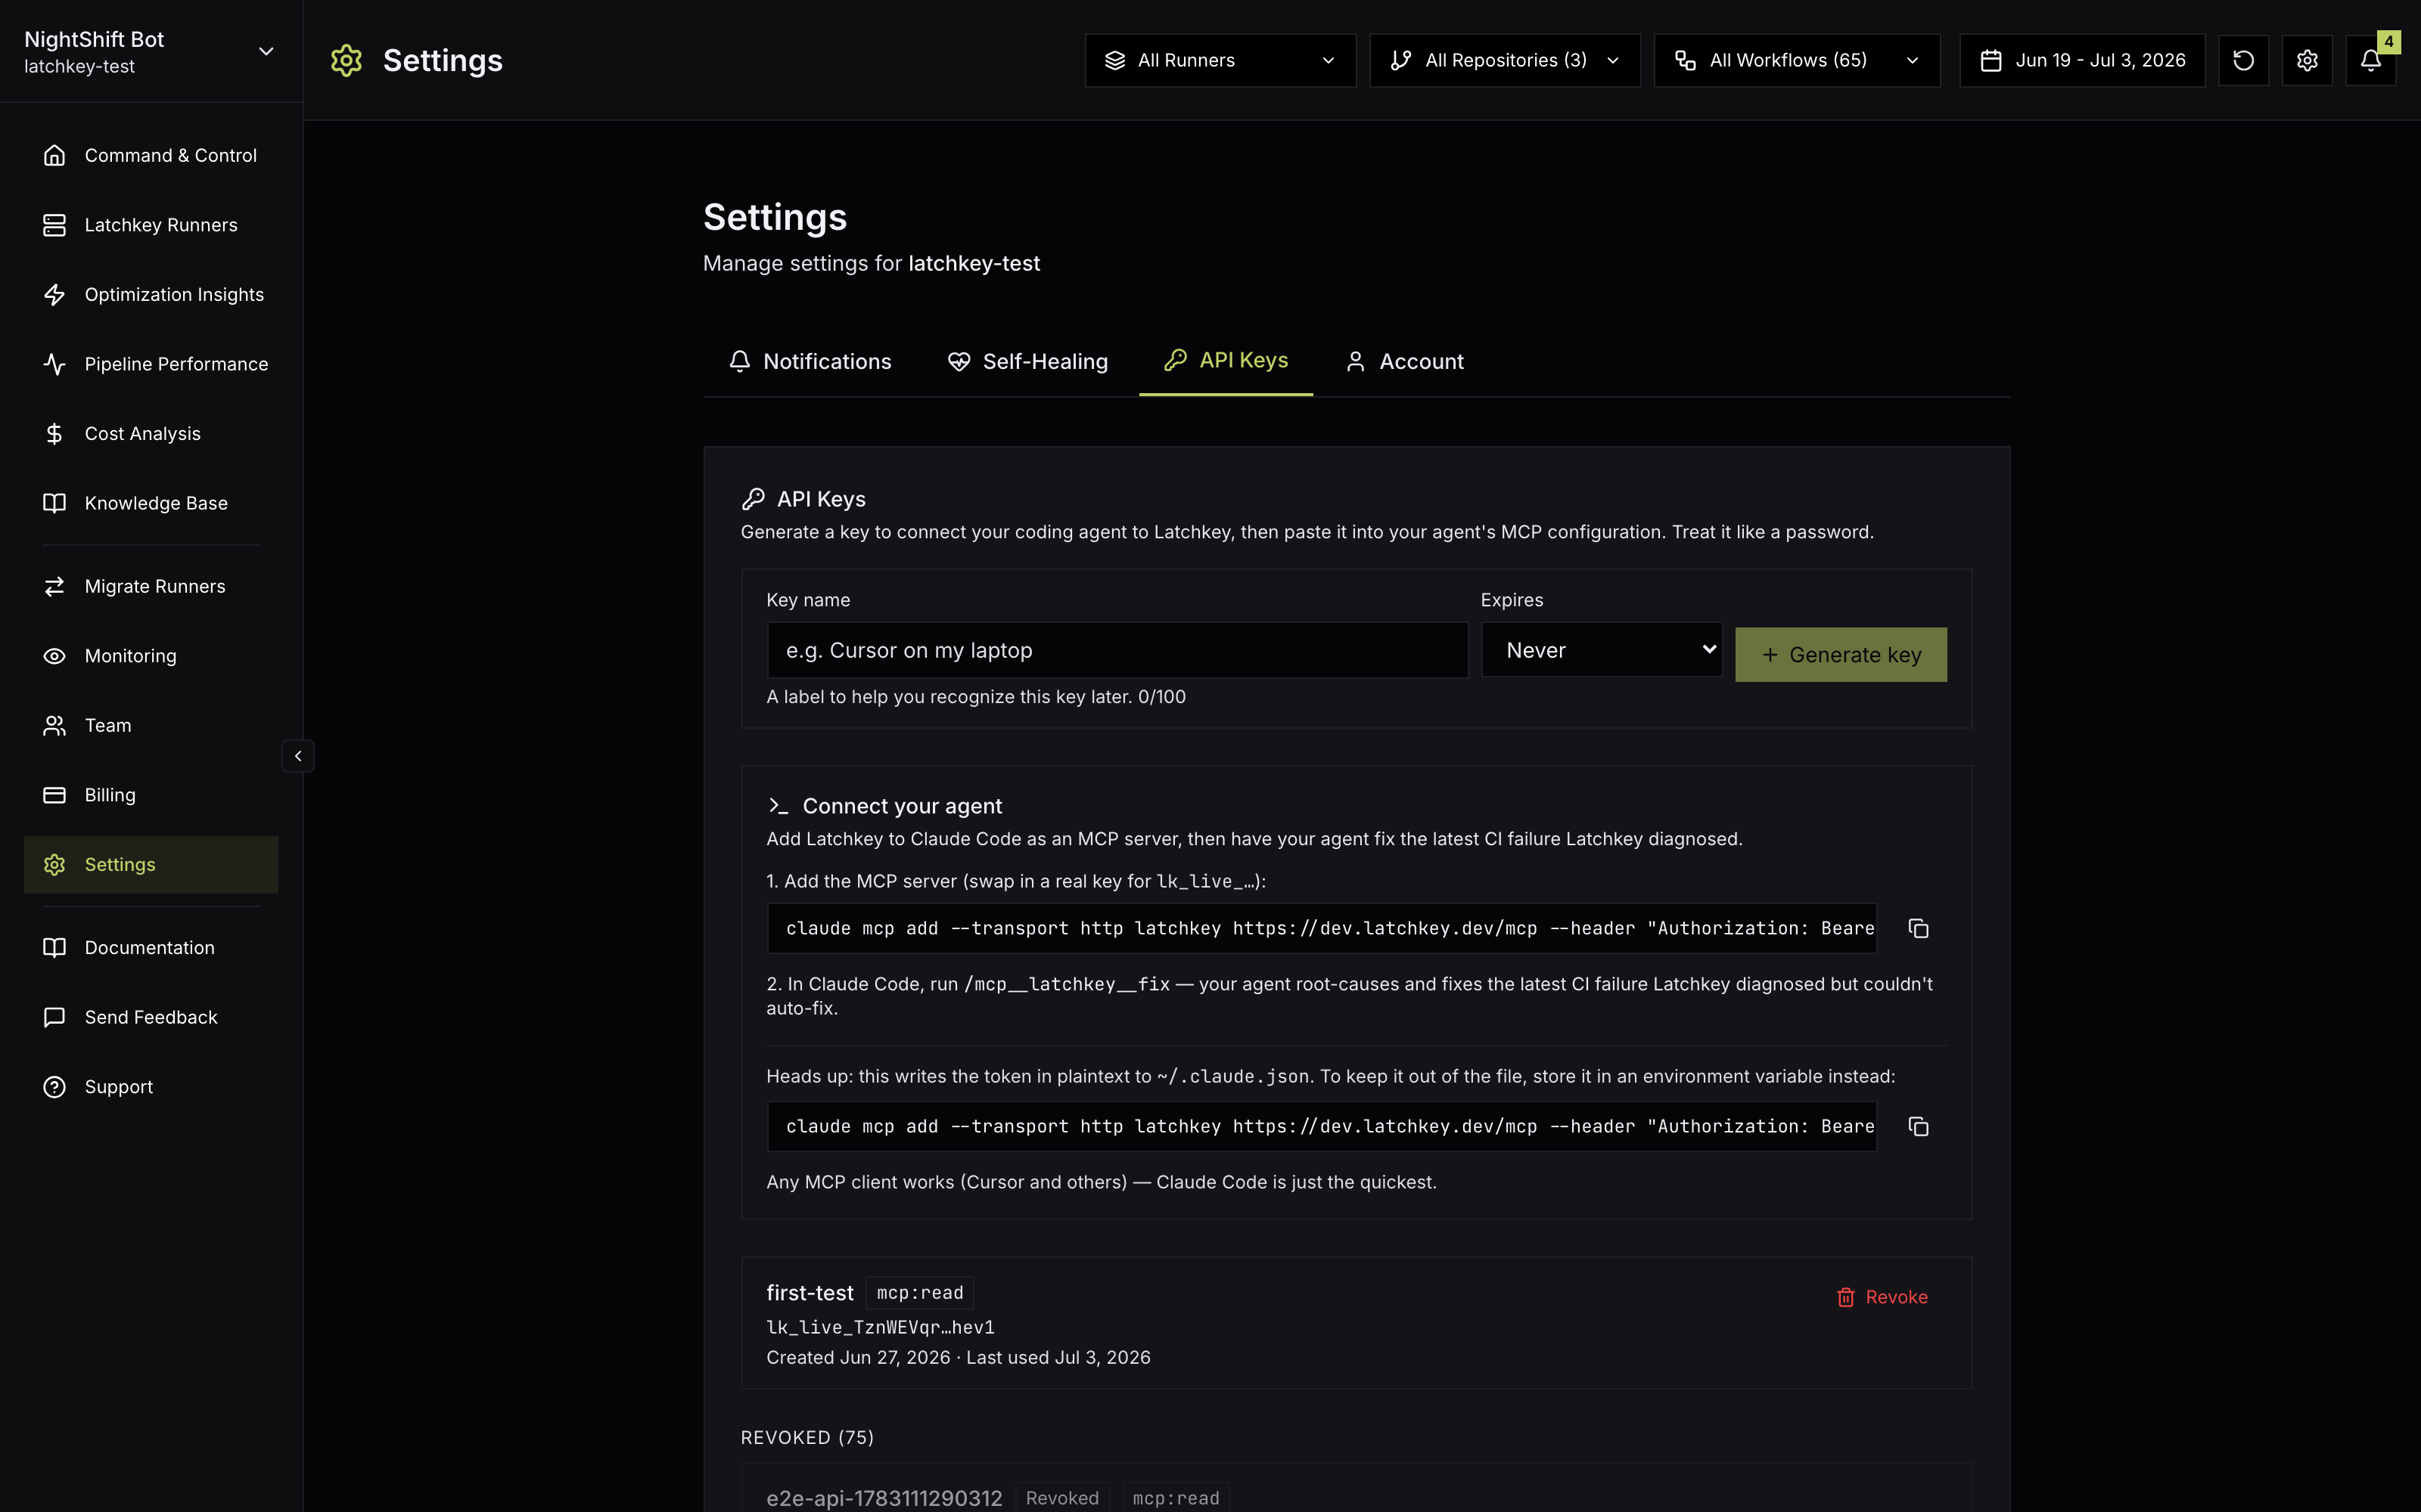2421x1512 pixels.
Task: Open the Expires dropdown set to Never
Action: click(x=1602, y=650)
